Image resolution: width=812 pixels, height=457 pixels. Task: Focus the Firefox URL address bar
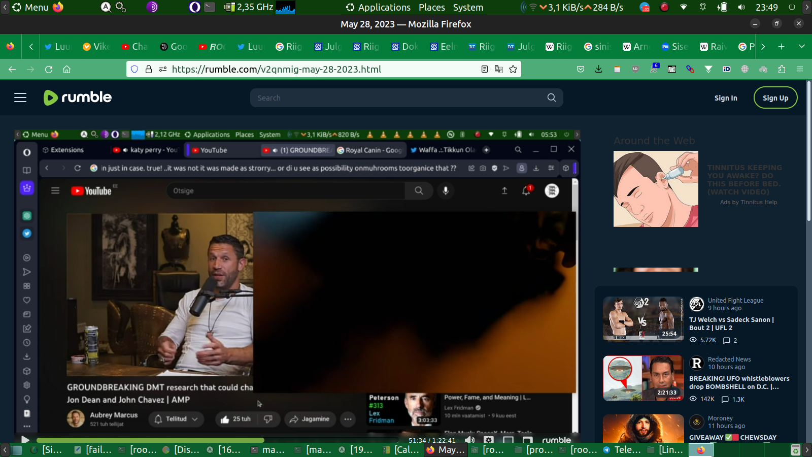point(325,69)
